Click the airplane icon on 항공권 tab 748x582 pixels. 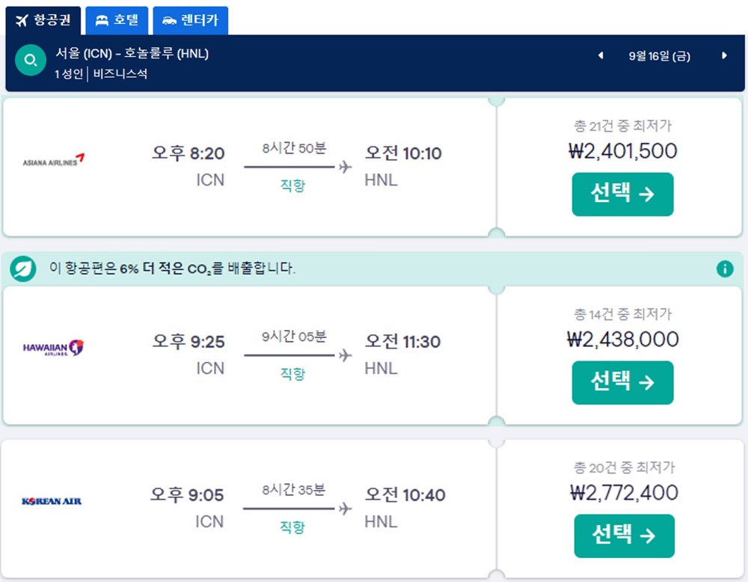pyautogui.click(x=21, y=21)
